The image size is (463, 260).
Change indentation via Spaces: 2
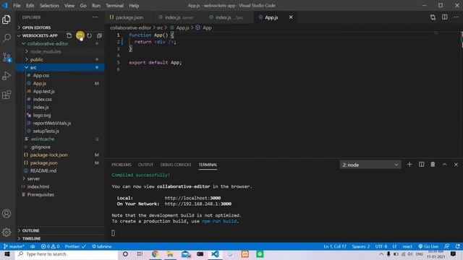pos(360,246)
